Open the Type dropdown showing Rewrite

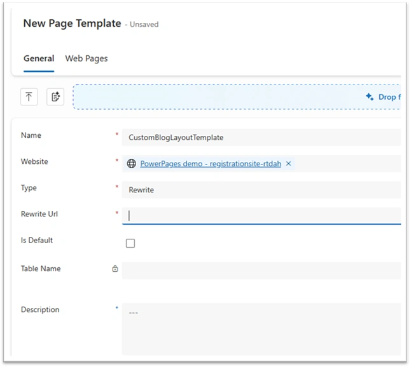coord(261,190)
